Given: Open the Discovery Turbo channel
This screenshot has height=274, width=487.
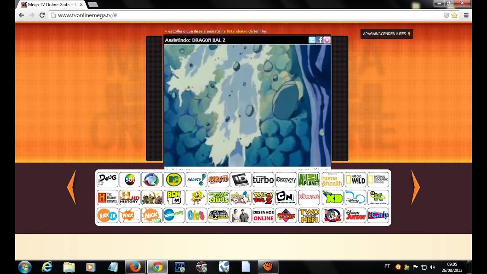Looking at the screenshot, I should click(x=263, y=180).
